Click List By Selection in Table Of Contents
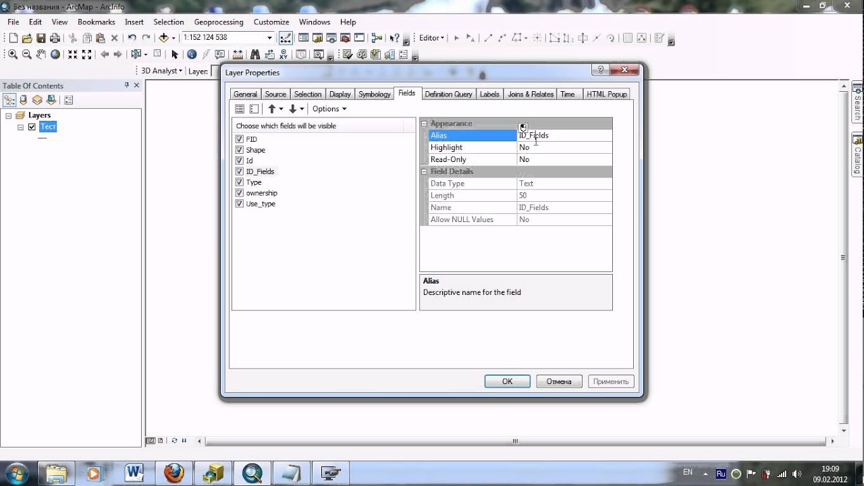 tap(51, 100)
